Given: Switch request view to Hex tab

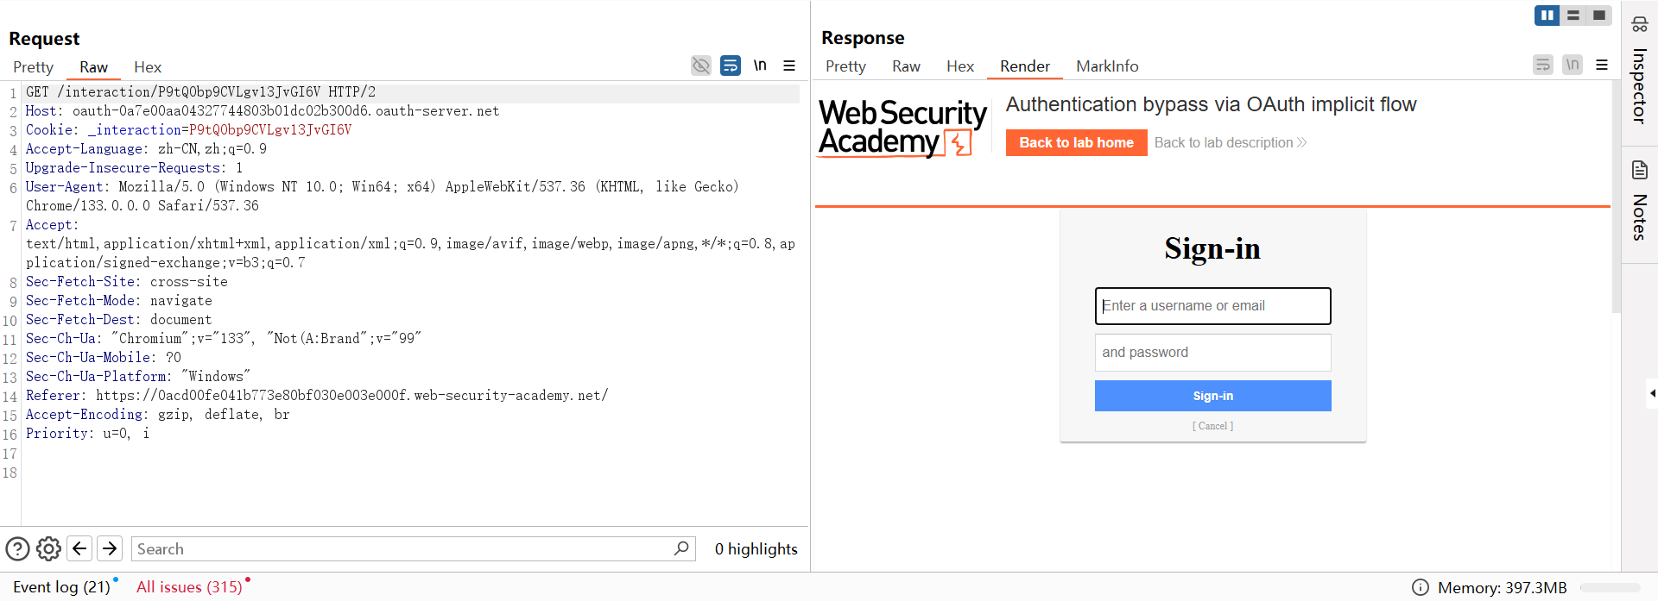Looking at the screenshot, I should pos(148,67).
